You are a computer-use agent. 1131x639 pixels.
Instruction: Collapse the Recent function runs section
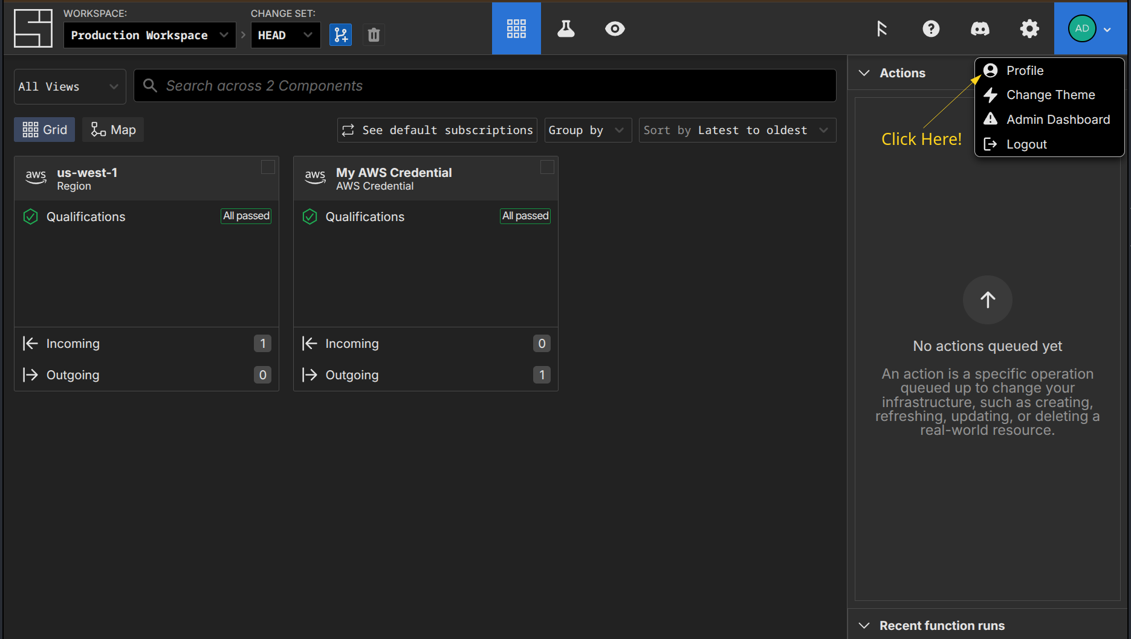[864, 626]
